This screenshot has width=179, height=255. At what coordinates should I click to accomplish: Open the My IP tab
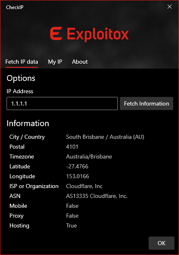(55, 62)
